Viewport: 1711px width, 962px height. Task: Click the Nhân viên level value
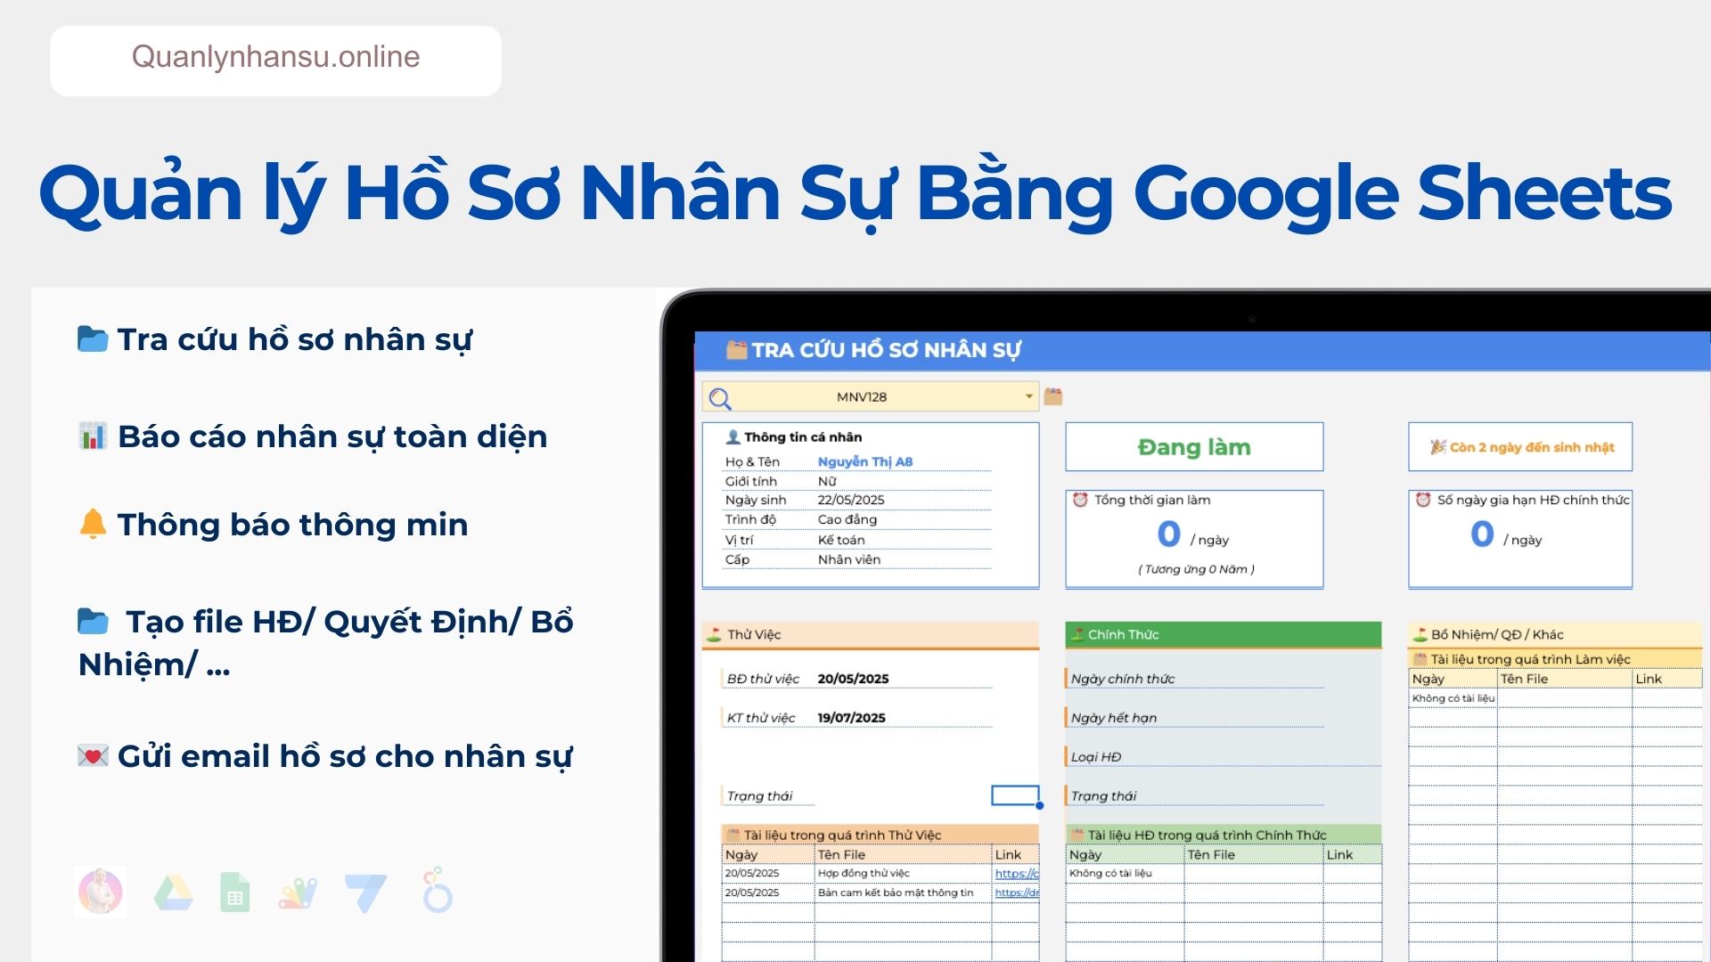click(849, 559)
